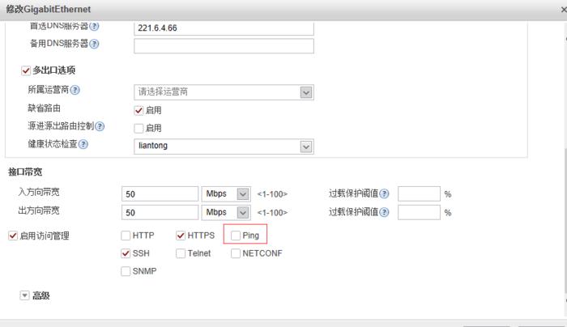This screenshot has height=327, width=567.
Task: Click outbound 过载保护阈值 percent field
Action: (419, 212)
